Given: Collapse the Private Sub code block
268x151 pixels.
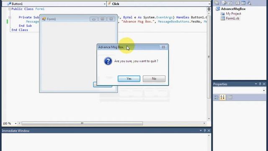Looking at the screenshot, I should coord(10,17).
